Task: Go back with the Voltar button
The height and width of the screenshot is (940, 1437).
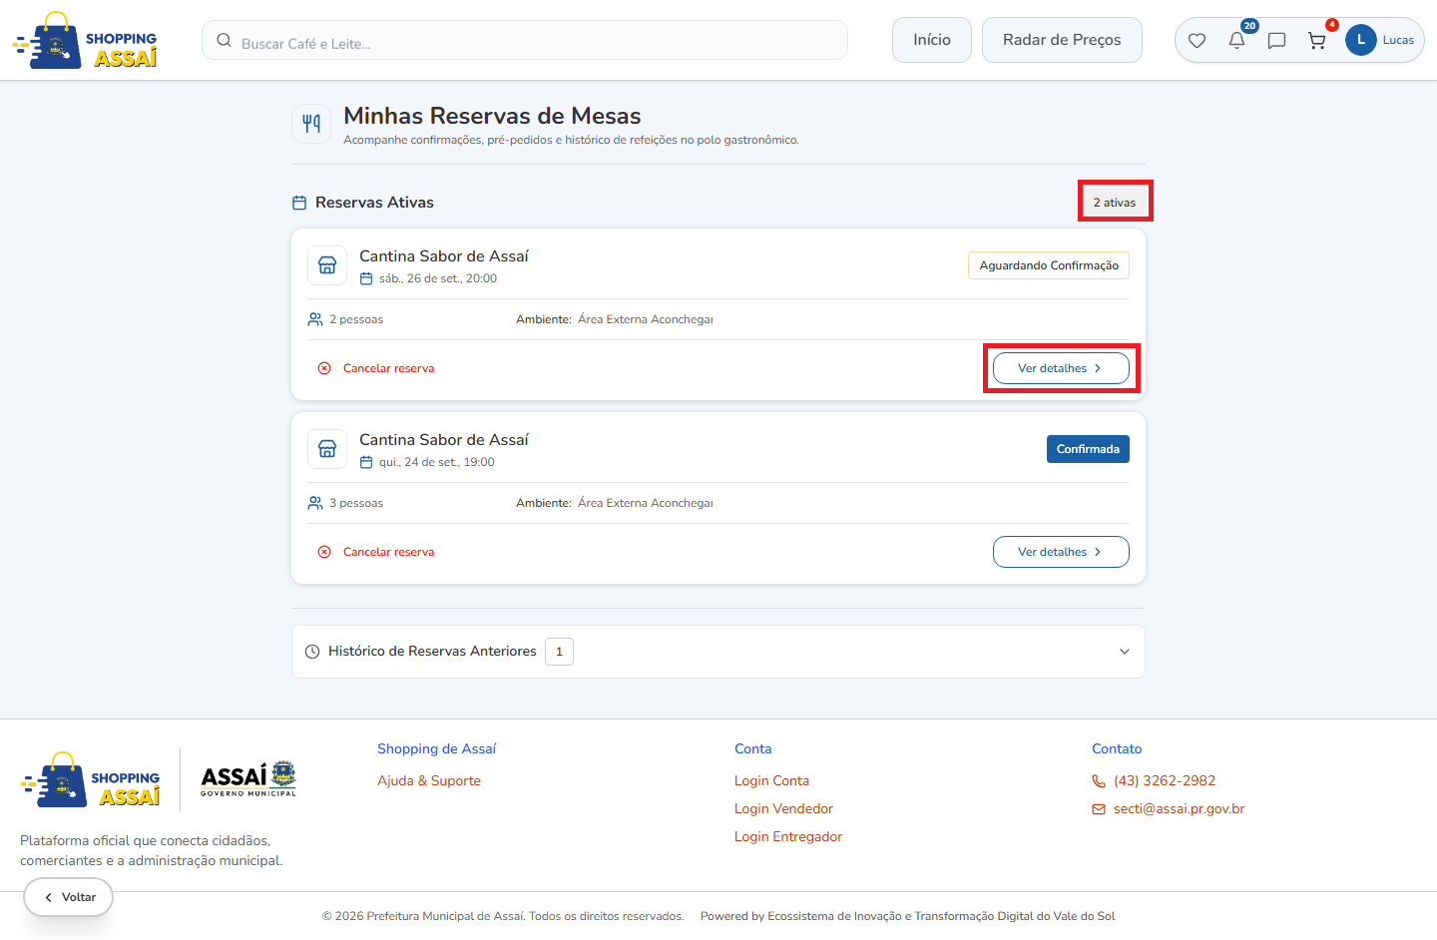Action: tap(69, 897)
